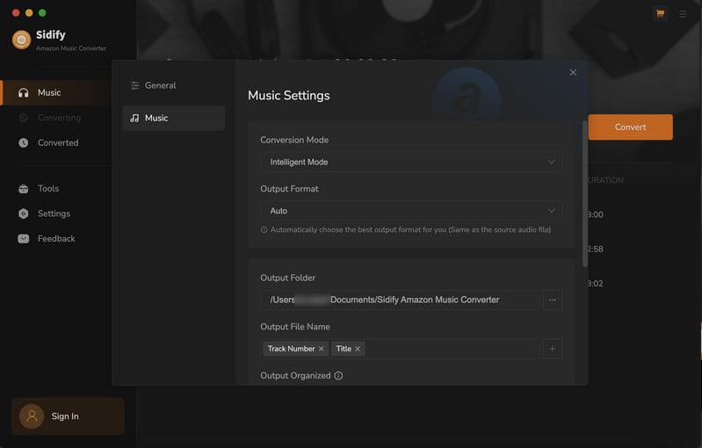Viewport: 702px width, 448px height.
Task: Click the Output Folder path field
Action: [x=400, y=300]
